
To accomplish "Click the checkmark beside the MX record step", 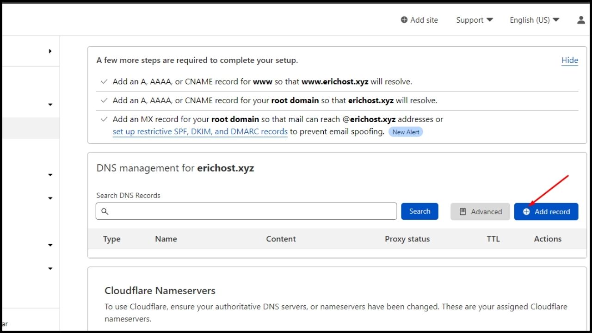I will 104,119.
